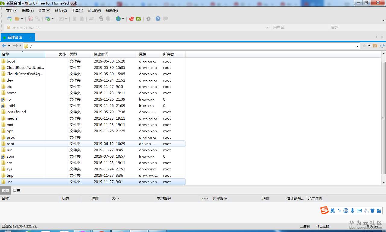
Task: Open the host address history dropdown
Action: pyautogui.click(x=268, y=27)
